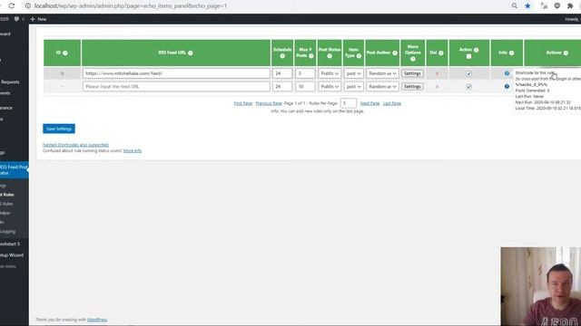
Task: Click the Schedule column help icon
Action: click(x=282, y=56)
